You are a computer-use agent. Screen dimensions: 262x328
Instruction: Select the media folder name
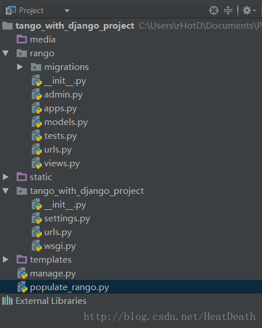[x=42, y=40]
